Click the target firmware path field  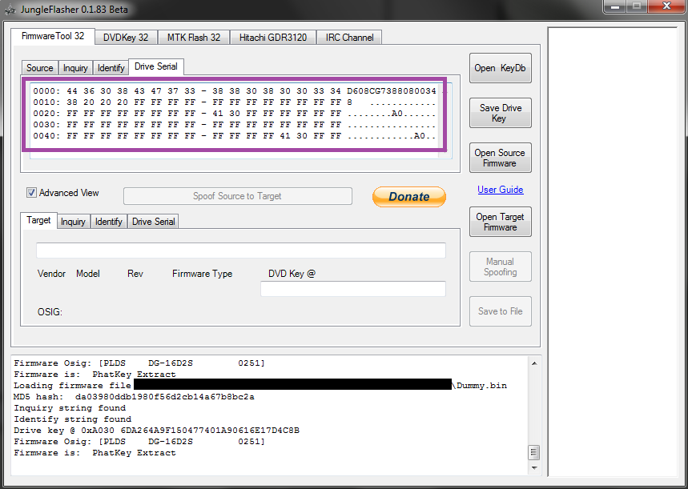click(x=241, y=250)
